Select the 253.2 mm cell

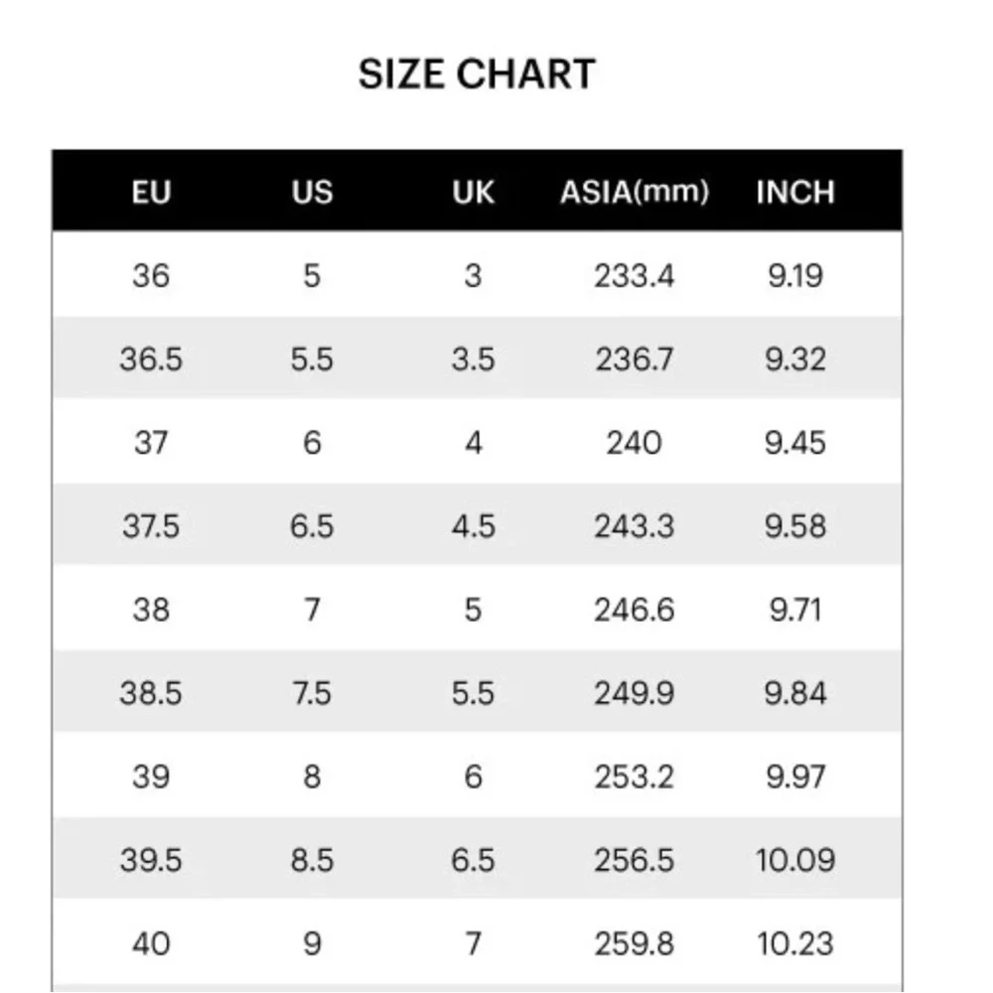click(635, 776)
